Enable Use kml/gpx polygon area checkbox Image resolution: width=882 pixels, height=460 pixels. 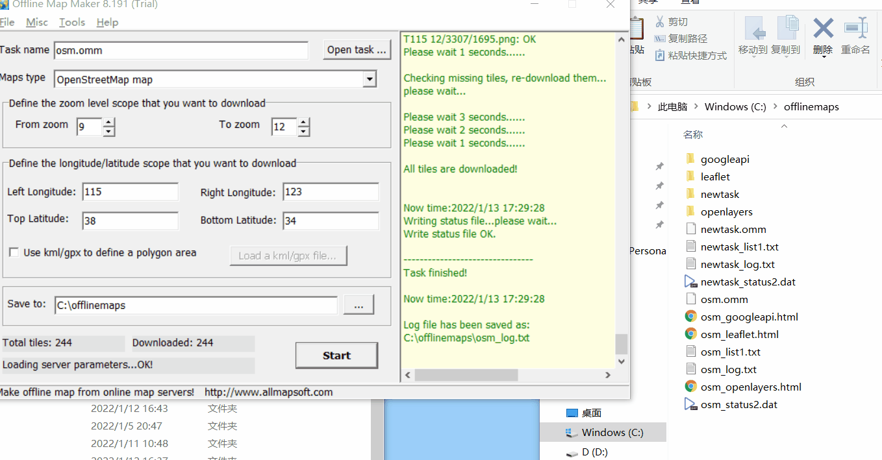click(x=13, y=252)
